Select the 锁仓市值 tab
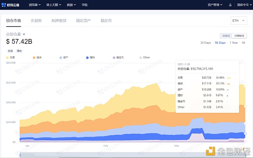The height and width of the screenshot is (158, 253). pos(13,21)
